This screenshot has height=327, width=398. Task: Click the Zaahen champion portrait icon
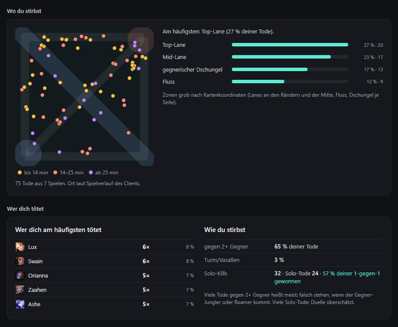coord(20,290)
